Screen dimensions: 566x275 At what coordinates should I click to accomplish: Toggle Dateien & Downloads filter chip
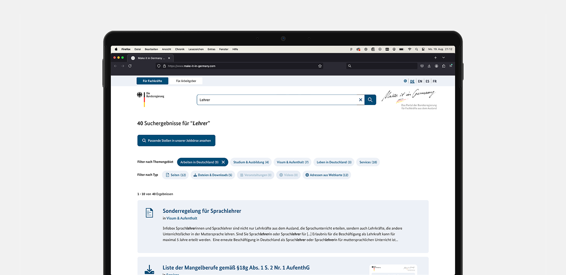(213, 175)
